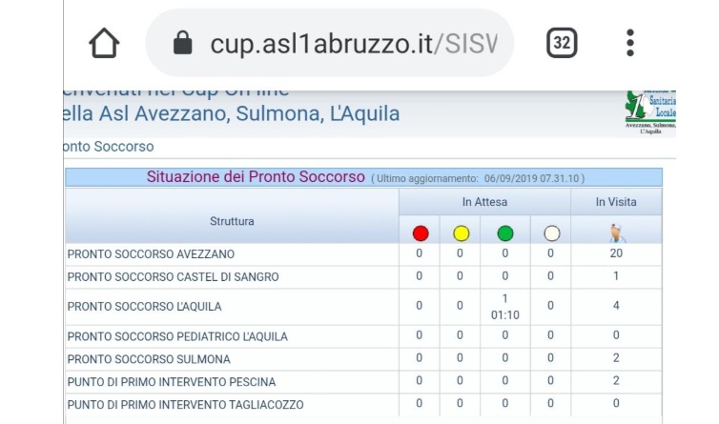Open the tab switcher showing 32 tabs
The height and width of the screenshot is (424, 719).
click(562, 43)
